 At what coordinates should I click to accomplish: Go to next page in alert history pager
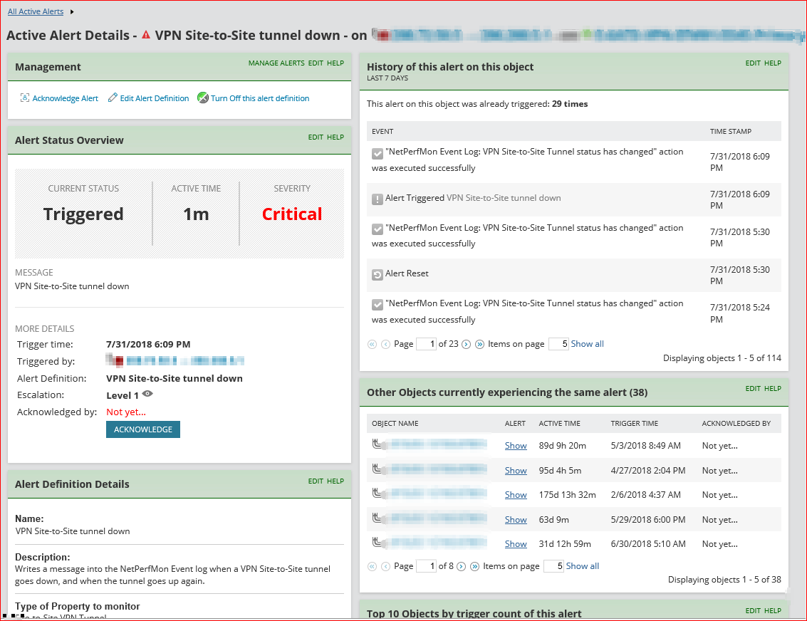(x=466, y=344)
